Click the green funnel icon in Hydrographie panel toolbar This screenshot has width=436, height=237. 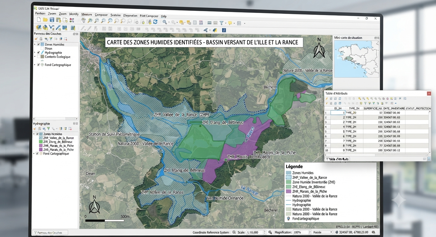pyautogui.click(x=48, y=129)
